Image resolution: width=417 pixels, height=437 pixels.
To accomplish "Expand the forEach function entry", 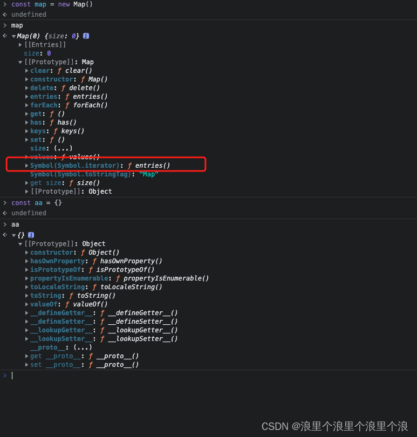I will (x=26, y=105).
